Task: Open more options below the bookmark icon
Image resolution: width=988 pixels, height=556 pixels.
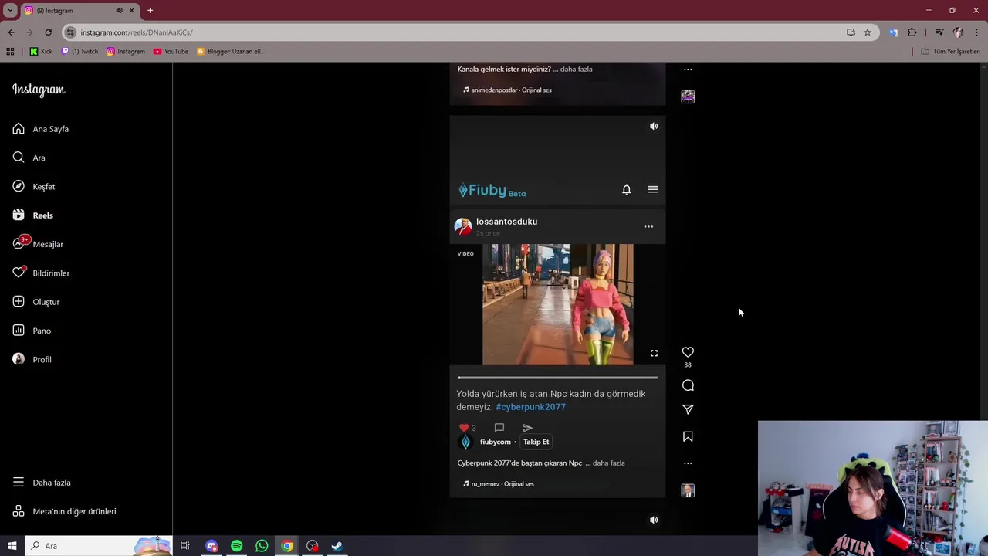Action: pyautogui.click(x=688, y=463)
